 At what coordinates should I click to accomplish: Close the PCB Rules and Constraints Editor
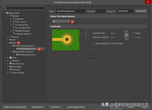click(148, 2)
